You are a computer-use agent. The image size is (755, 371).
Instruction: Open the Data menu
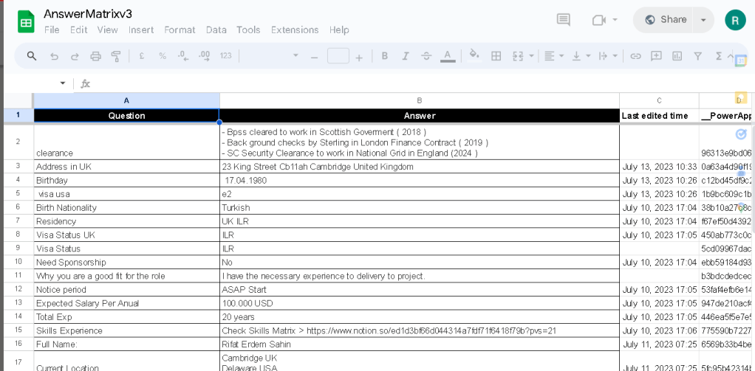point(216,30)
